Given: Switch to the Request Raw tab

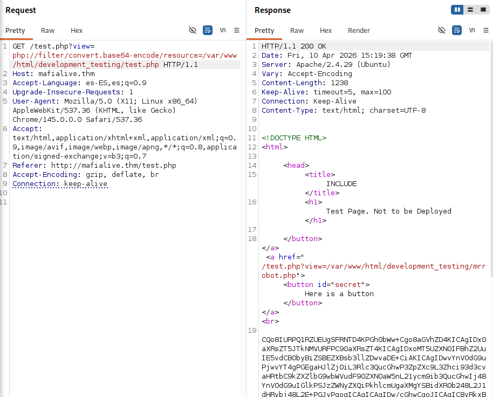Looking at the screenshot, I should (48, 31).
